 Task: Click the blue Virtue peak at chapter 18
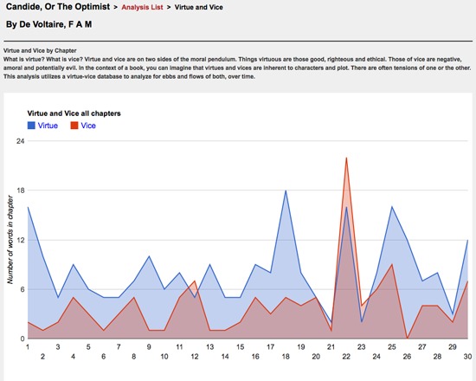point(286,190)
